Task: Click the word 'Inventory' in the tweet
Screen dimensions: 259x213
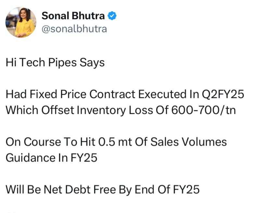Action: (102, 110)
